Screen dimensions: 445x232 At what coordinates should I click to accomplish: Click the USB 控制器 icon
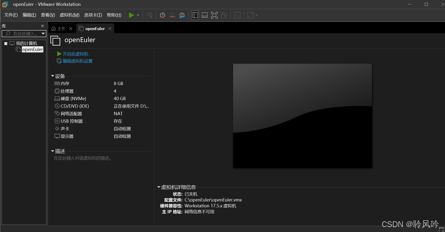tap(57, 121)
